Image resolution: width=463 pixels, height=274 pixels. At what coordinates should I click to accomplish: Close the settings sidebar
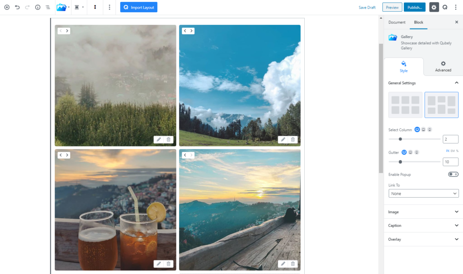(457, 22)
